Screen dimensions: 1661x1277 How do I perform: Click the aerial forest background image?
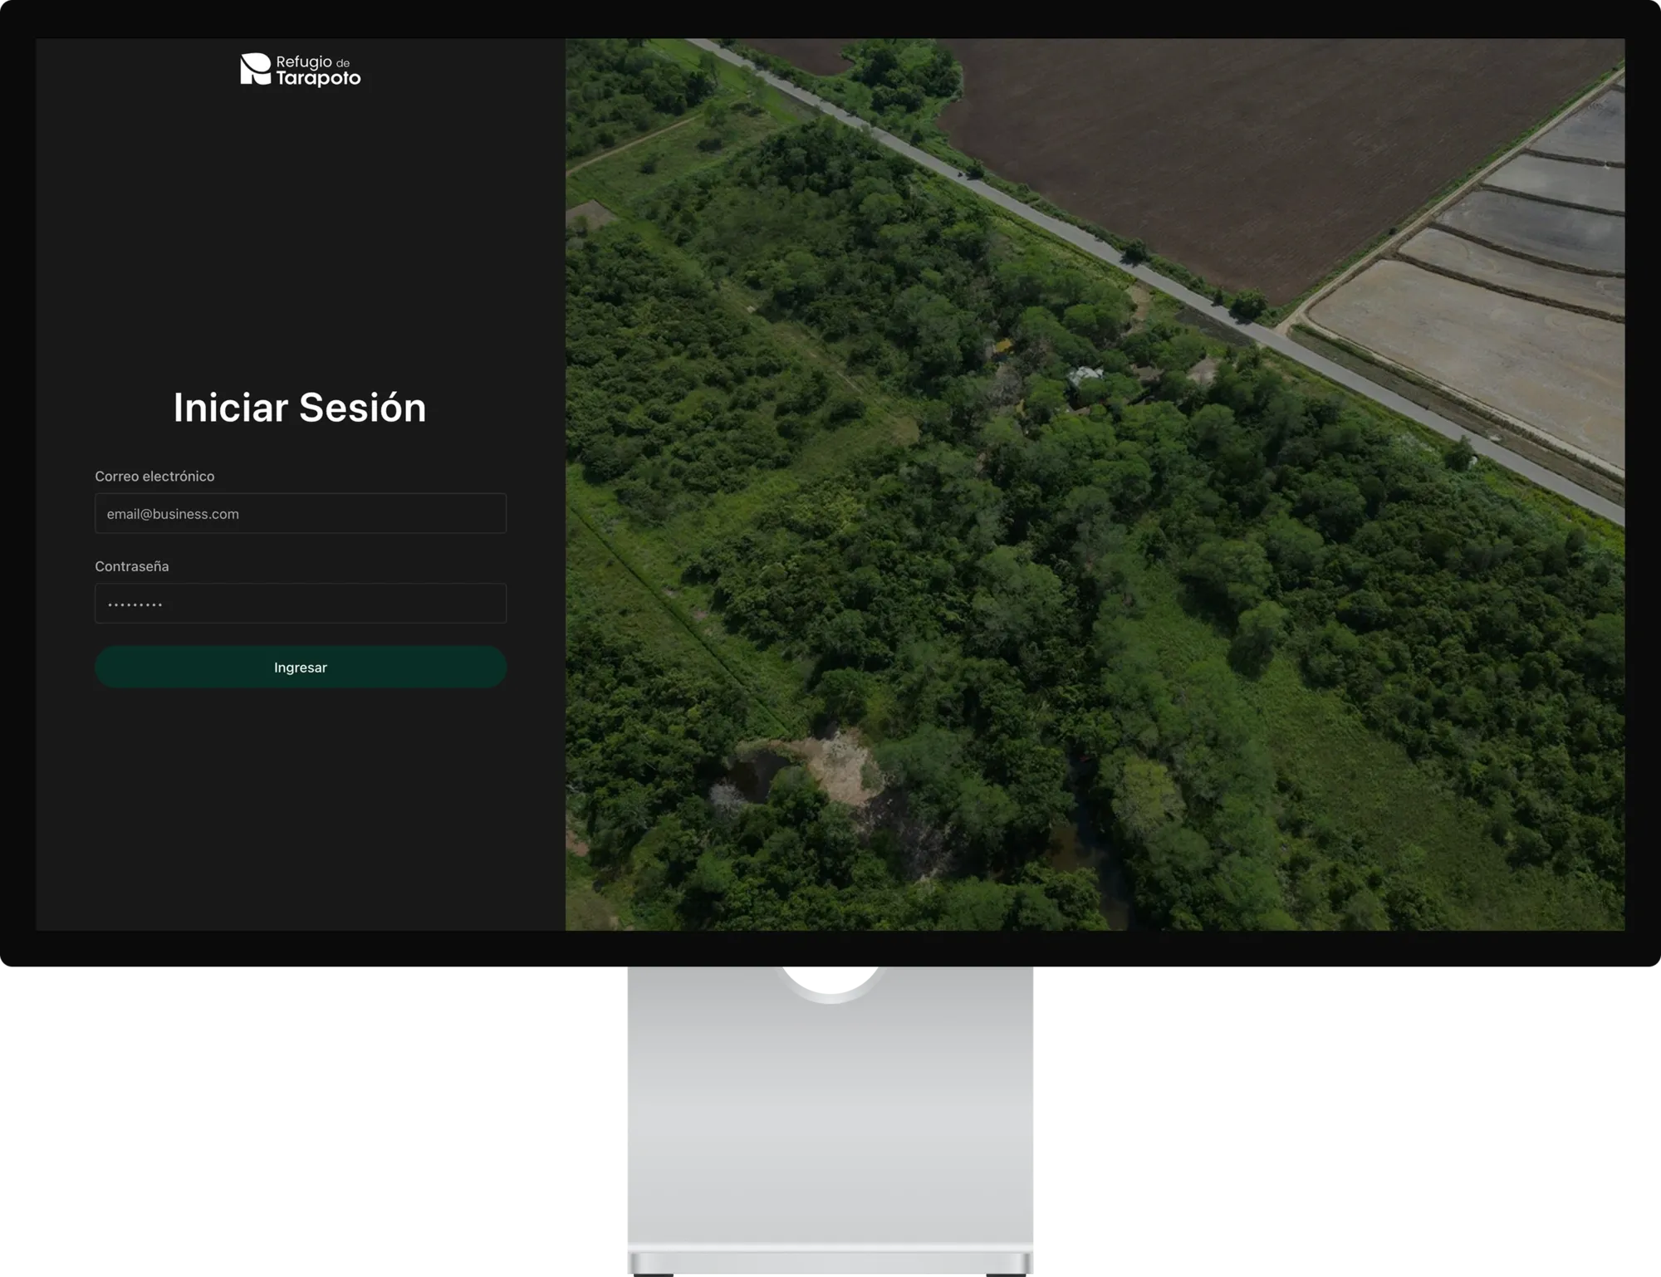(x=1095, y=484)
